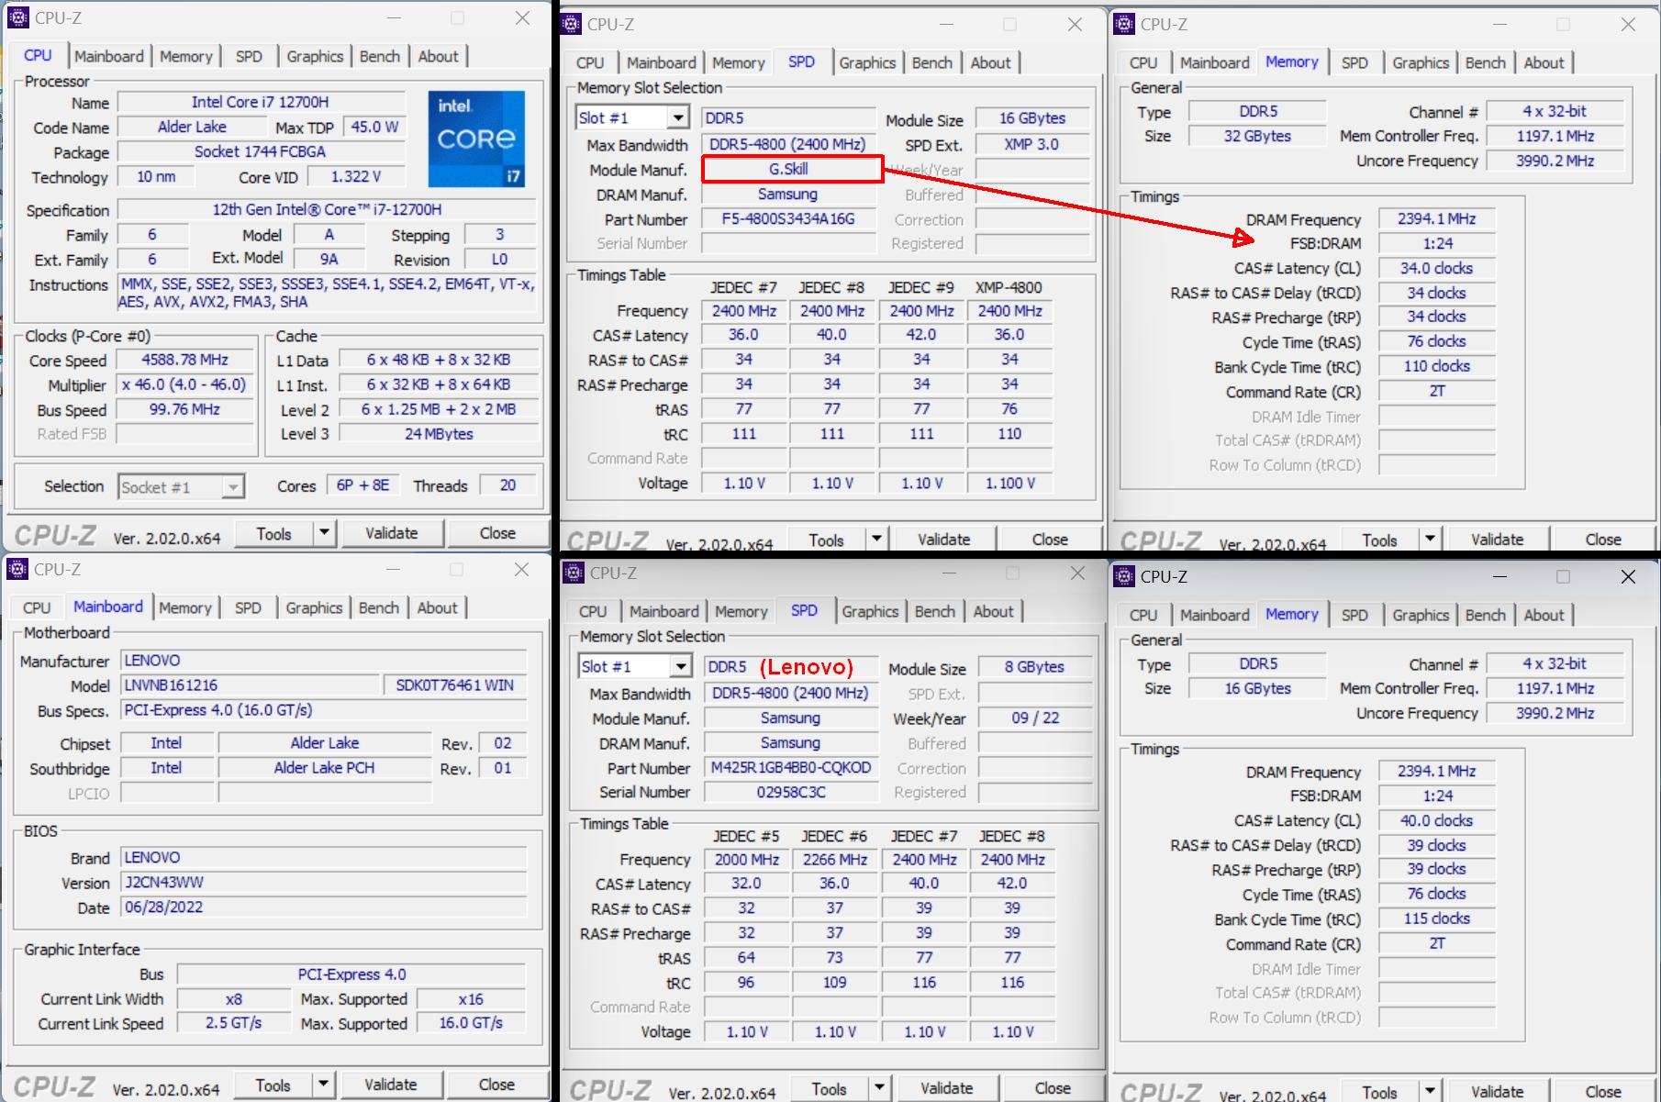Click the CPU-Z title icon in the G.Skill SPD window
1661x1102 pixels.
[572, 24]
